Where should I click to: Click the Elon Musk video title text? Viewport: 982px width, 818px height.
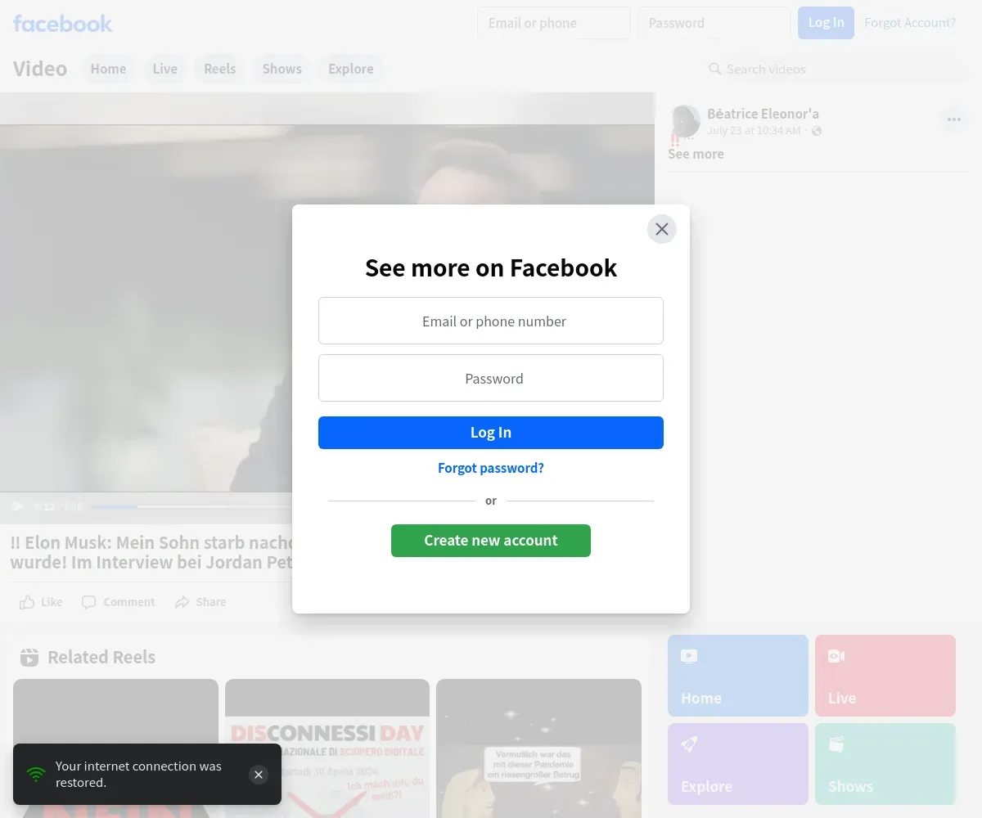coord(151,553)
